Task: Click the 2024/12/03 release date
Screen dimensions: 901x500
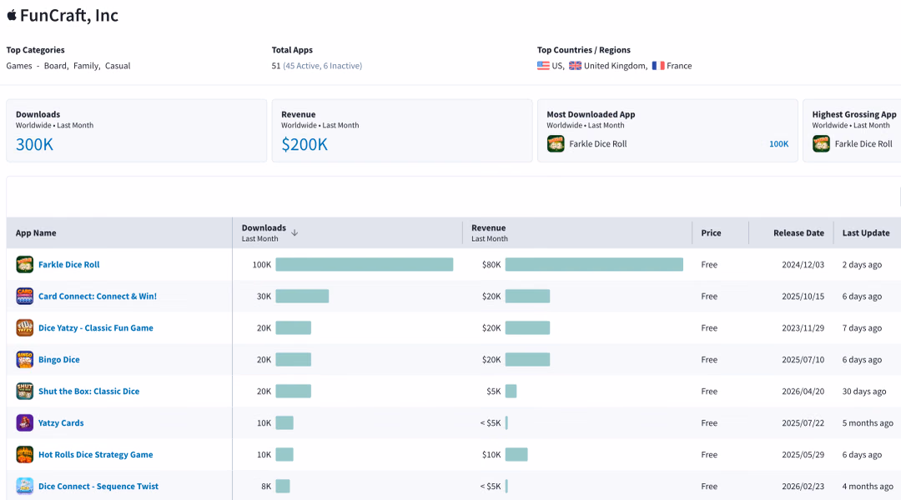Action: [x=803, y=265]
